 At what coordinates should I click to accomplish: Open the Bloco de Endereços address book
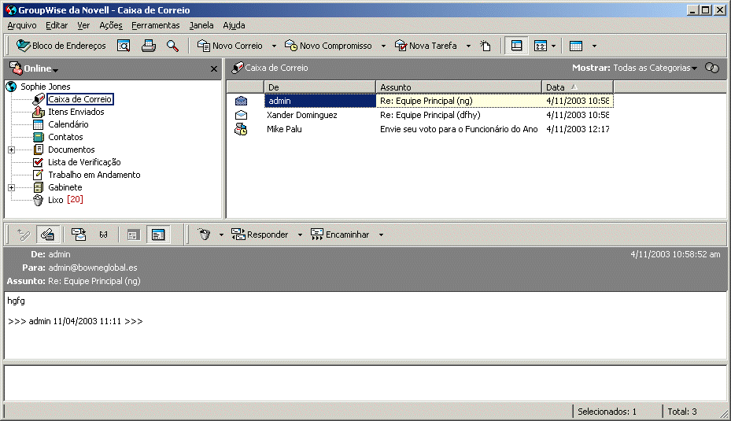click(x=61, y=46)
